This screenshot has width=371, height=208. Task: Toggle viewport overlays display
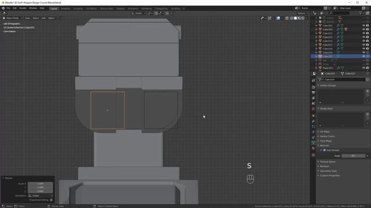[x=278, y=18]
